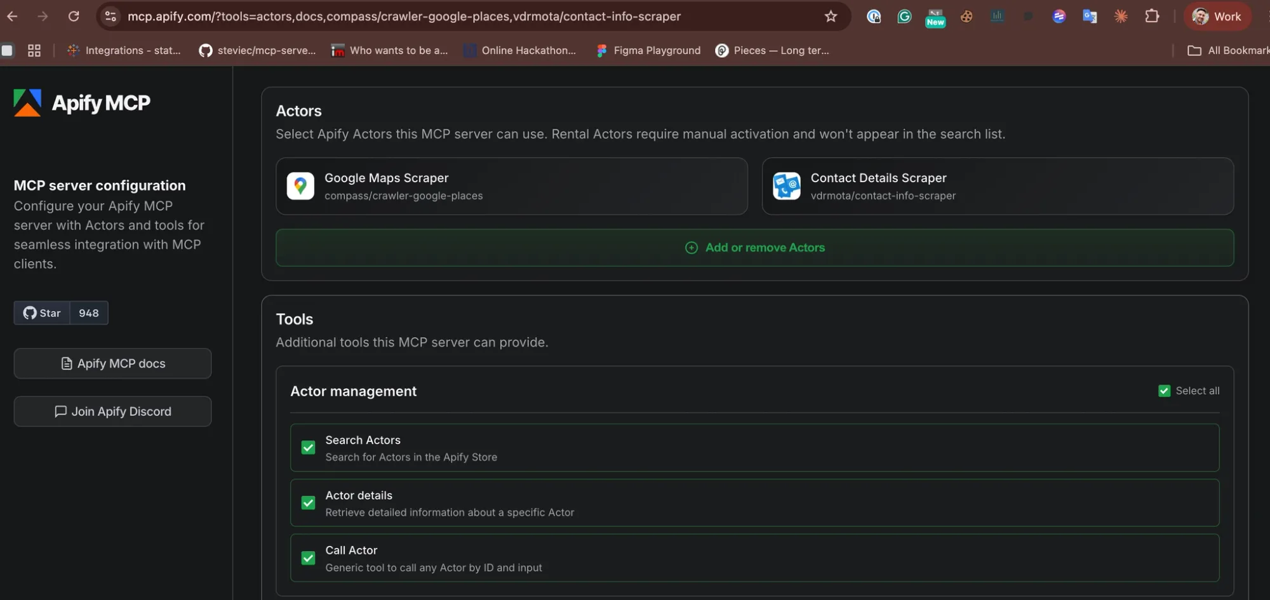
Task: Click the GitHub icon on the Star button
Action: (x=29, y=312)
